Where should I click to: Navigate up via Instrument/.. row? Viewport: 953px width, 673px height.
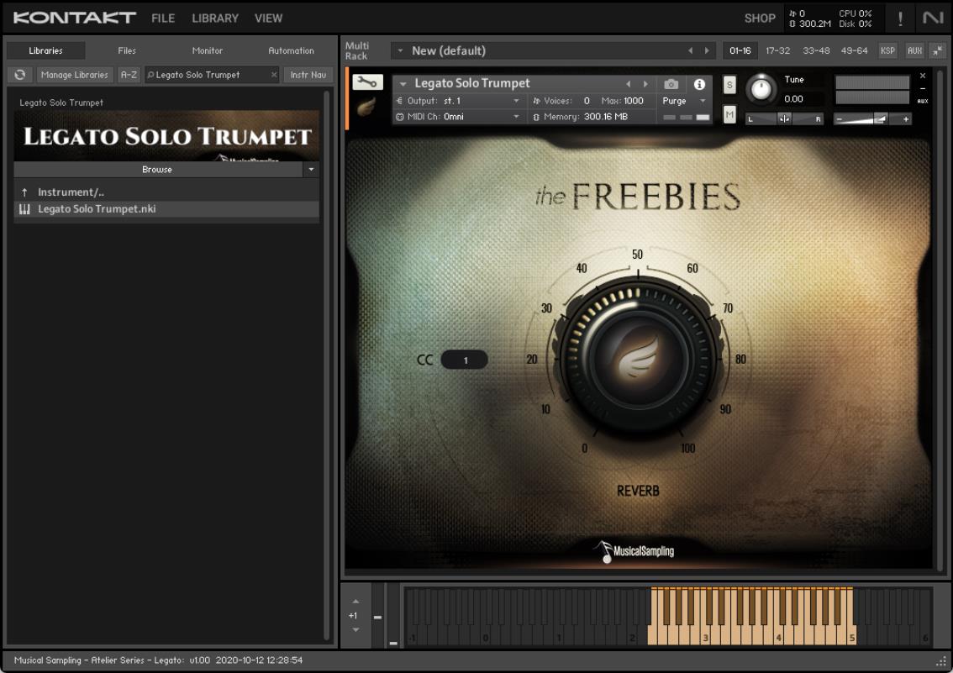166,192
